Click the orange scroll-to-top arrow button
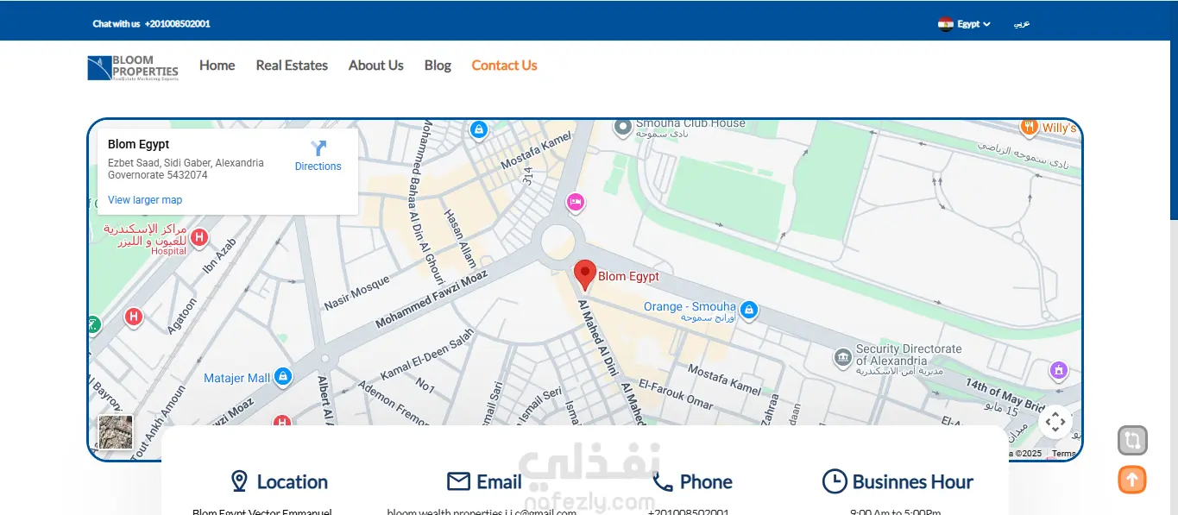 pos(1132,480)
